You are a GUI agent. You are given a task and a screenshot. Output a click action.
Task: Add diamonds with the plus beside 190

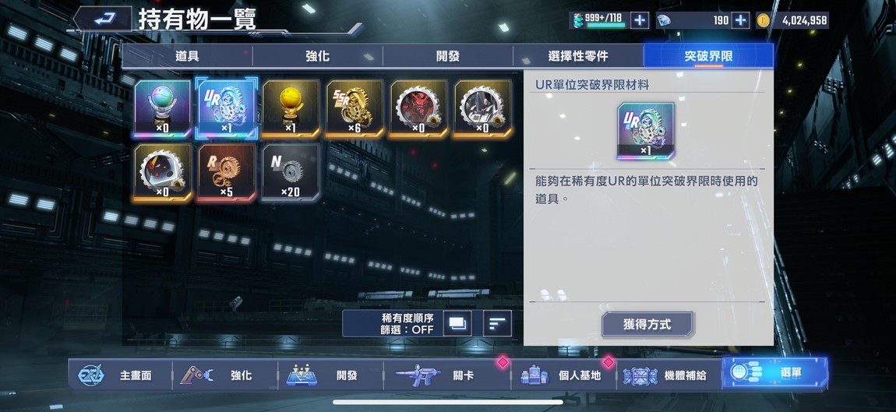pyautogui.click(x=740, y=20)
